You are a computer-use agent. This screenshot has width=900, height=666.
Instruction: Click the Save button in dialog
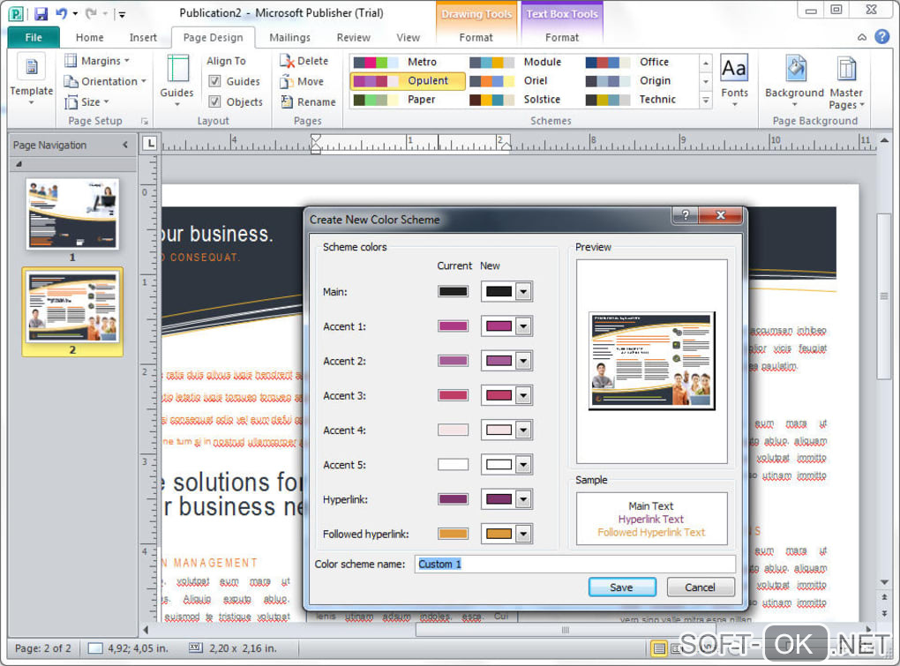(622, 587)
